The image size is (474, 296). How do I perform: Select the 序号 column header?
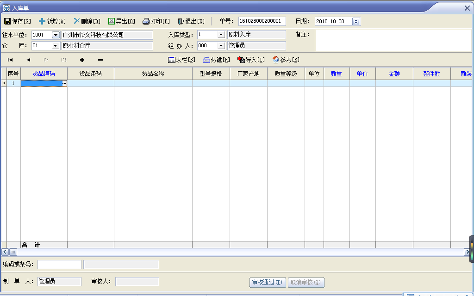(x=13, y=74)
